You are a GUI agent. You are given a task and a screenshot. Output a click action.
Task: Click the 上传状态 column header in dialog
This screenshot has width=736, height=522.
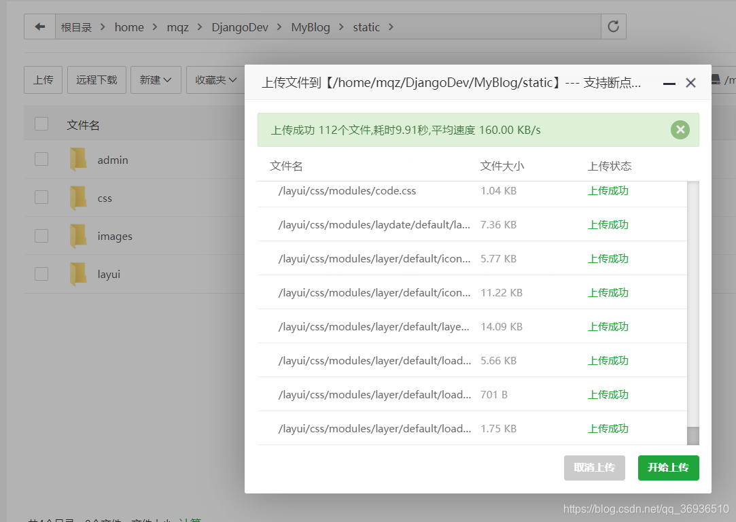(x=610, y=166)
